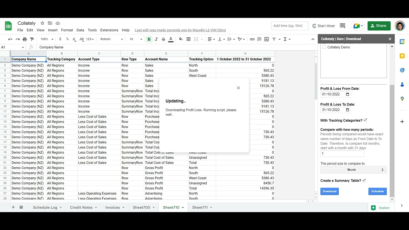Click the cloud document status icon
This screenshot has width=409, height=230.
tap(58, 23)
